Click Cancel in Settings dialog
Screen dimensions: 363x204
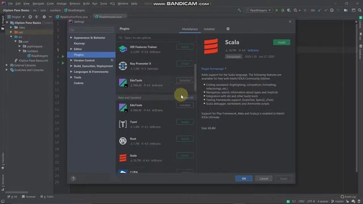(x=264, y=178)
